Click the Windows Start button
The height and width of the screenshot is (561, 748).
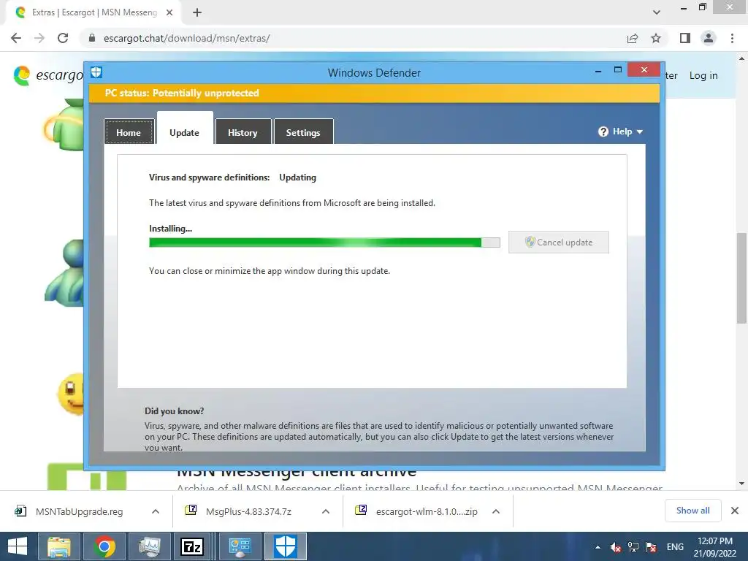(18, 546)
